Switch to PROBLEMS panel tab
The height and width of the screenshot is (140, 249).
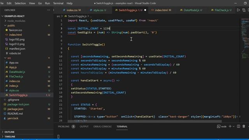point(63,126)
